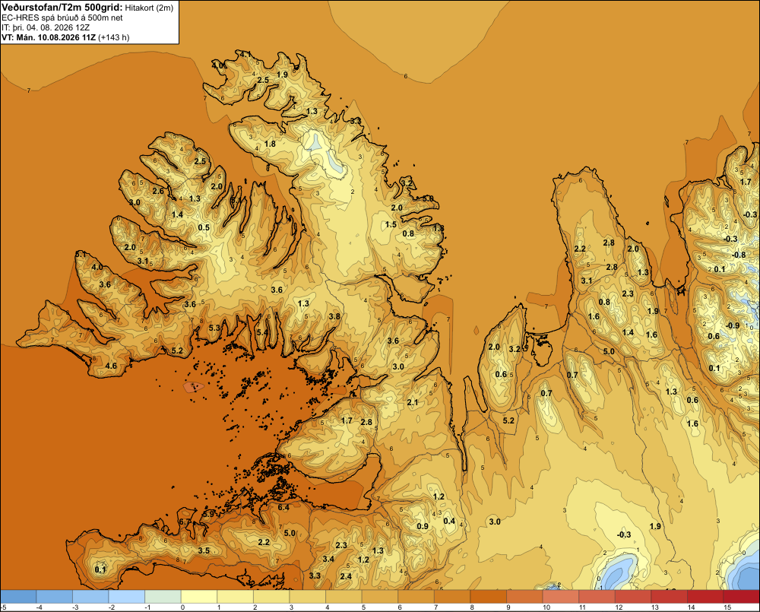Click the temperature value 2.1 on the map

(413, 402)
